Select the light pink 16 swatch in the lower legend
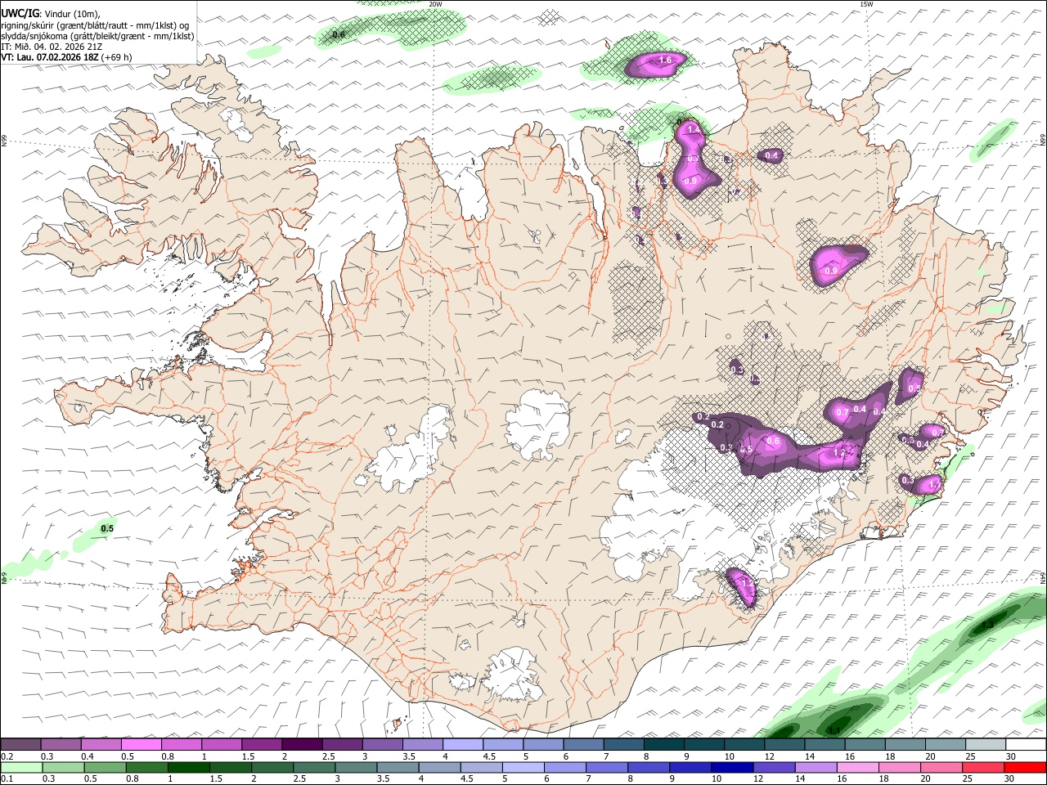 (858, 767)
